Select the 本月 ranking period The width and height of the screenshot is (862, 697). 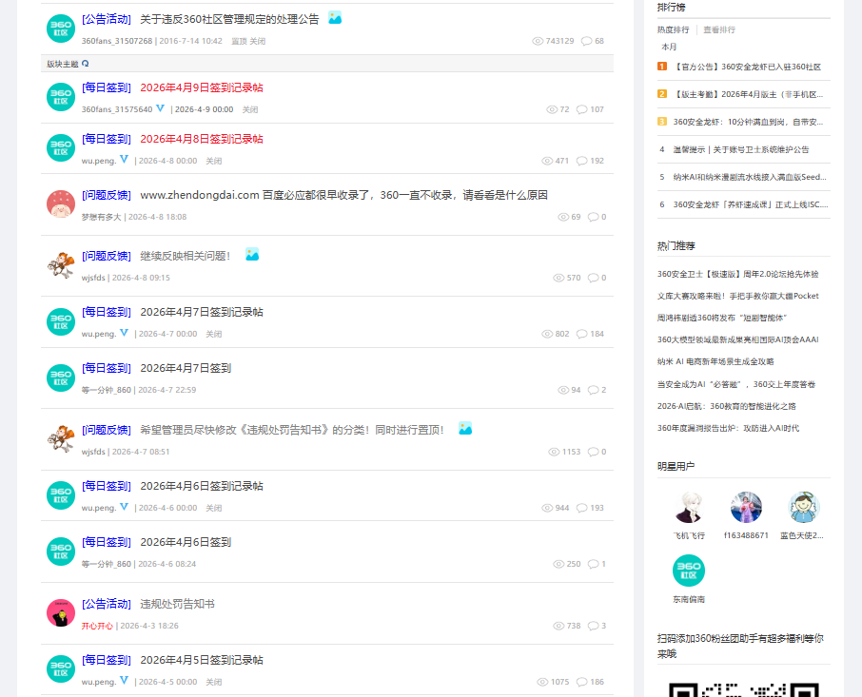click(x=669, y=48)
